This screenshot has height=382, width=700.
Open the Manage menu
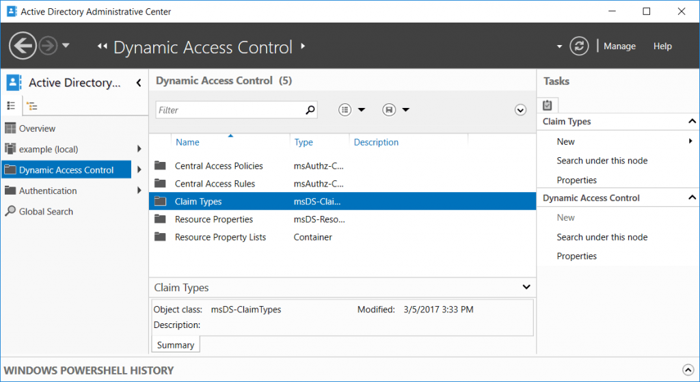coord(619,46)
